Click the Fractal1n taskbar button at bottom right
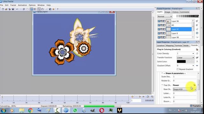 196,106
